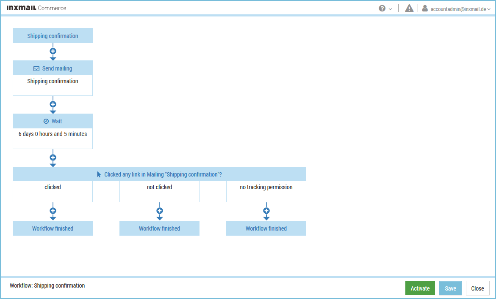Select the 'no tracking permission' branch box

[x=266, y=191]
